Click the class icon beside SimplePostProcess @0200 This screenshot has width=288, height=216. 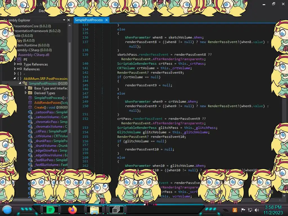coord(25,83)
